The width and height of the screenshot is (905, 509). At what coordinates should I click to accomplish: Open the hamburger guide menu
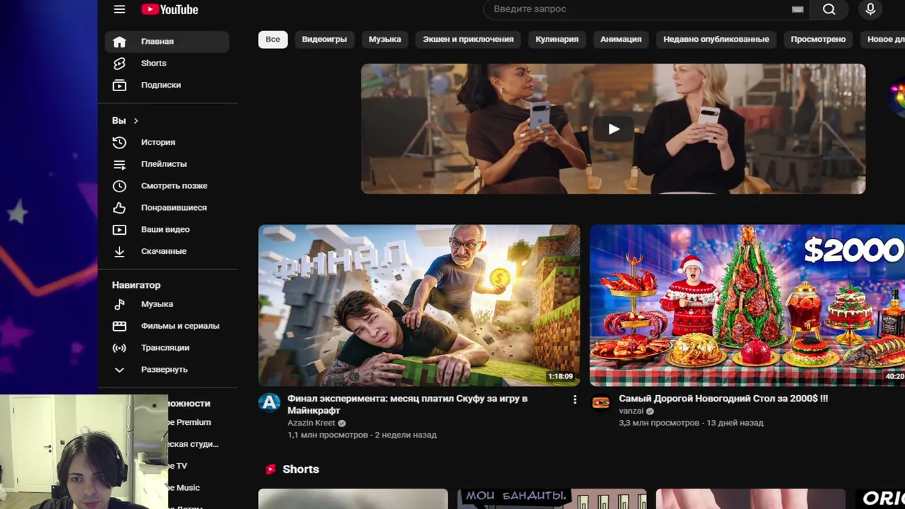click(x=119, y=9)
